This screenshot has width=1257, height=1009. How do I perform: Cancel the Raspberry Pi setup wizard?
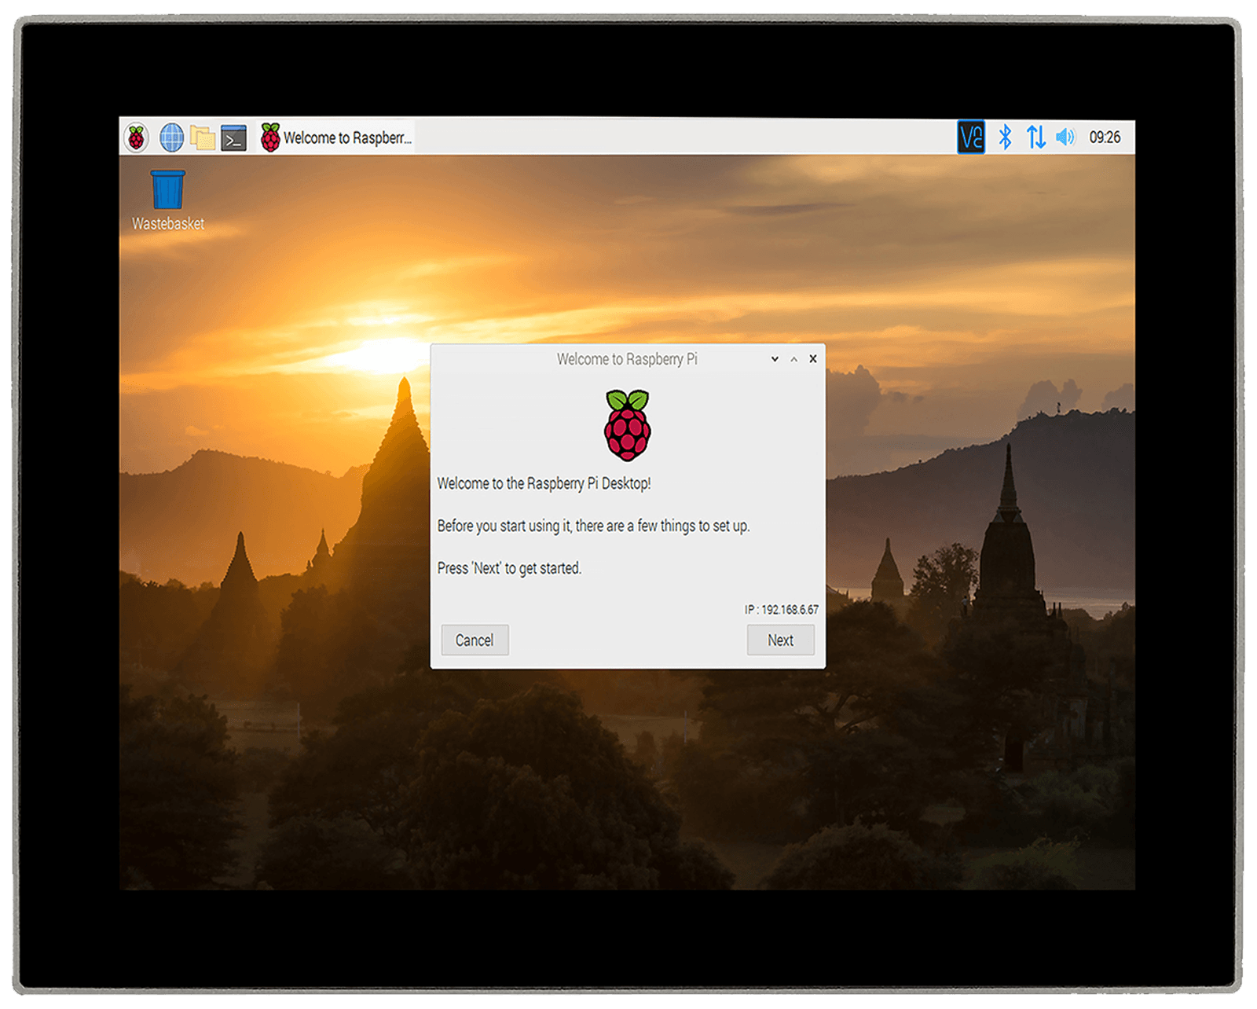point(475,640)
